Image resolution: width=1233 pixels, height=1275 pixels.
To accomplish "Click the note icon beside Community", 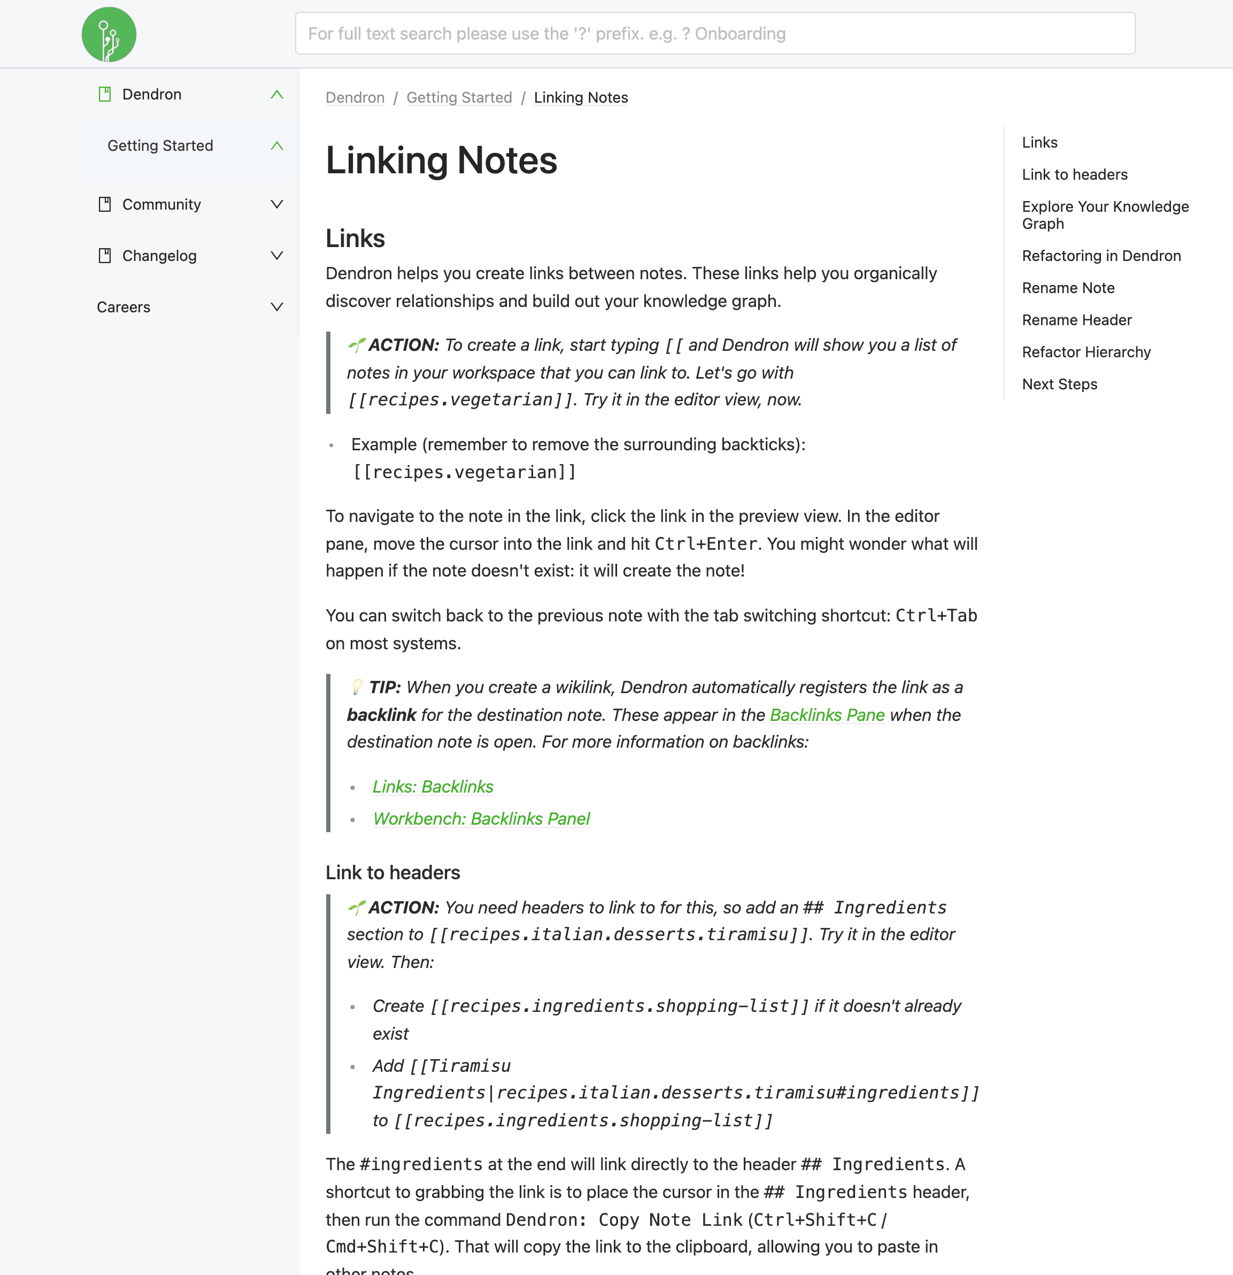I will [x=105, y=204].
